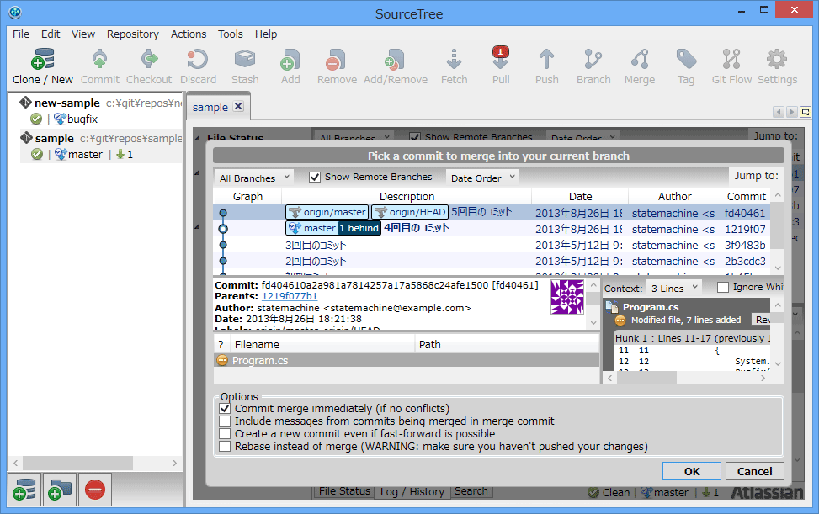Click the red remove bookmark icon
The image size is (819, 514).
click(95, 490)
